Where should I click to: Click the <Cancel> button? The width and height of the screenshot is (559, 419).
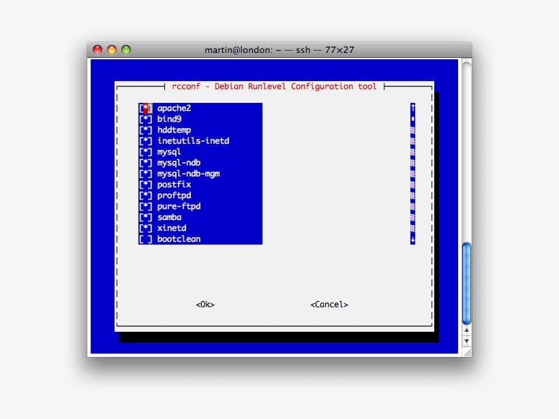[x=329, y=305]
